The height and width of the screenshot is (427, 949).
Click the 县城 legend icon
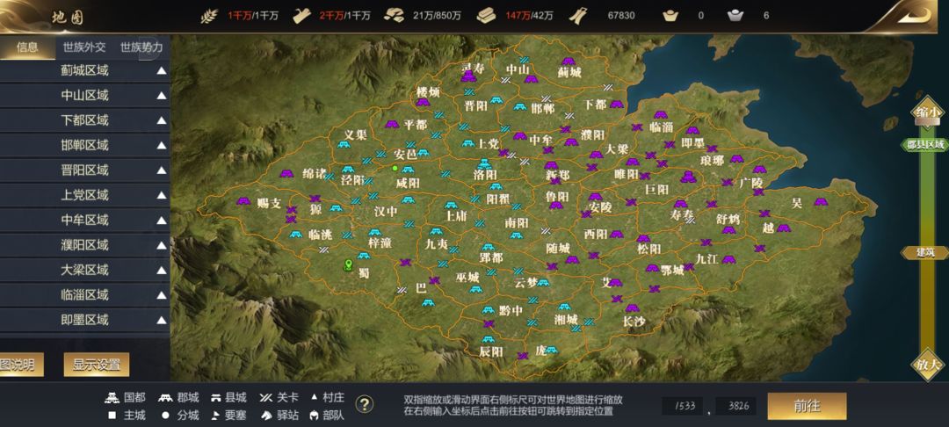[x=215, y=398]
